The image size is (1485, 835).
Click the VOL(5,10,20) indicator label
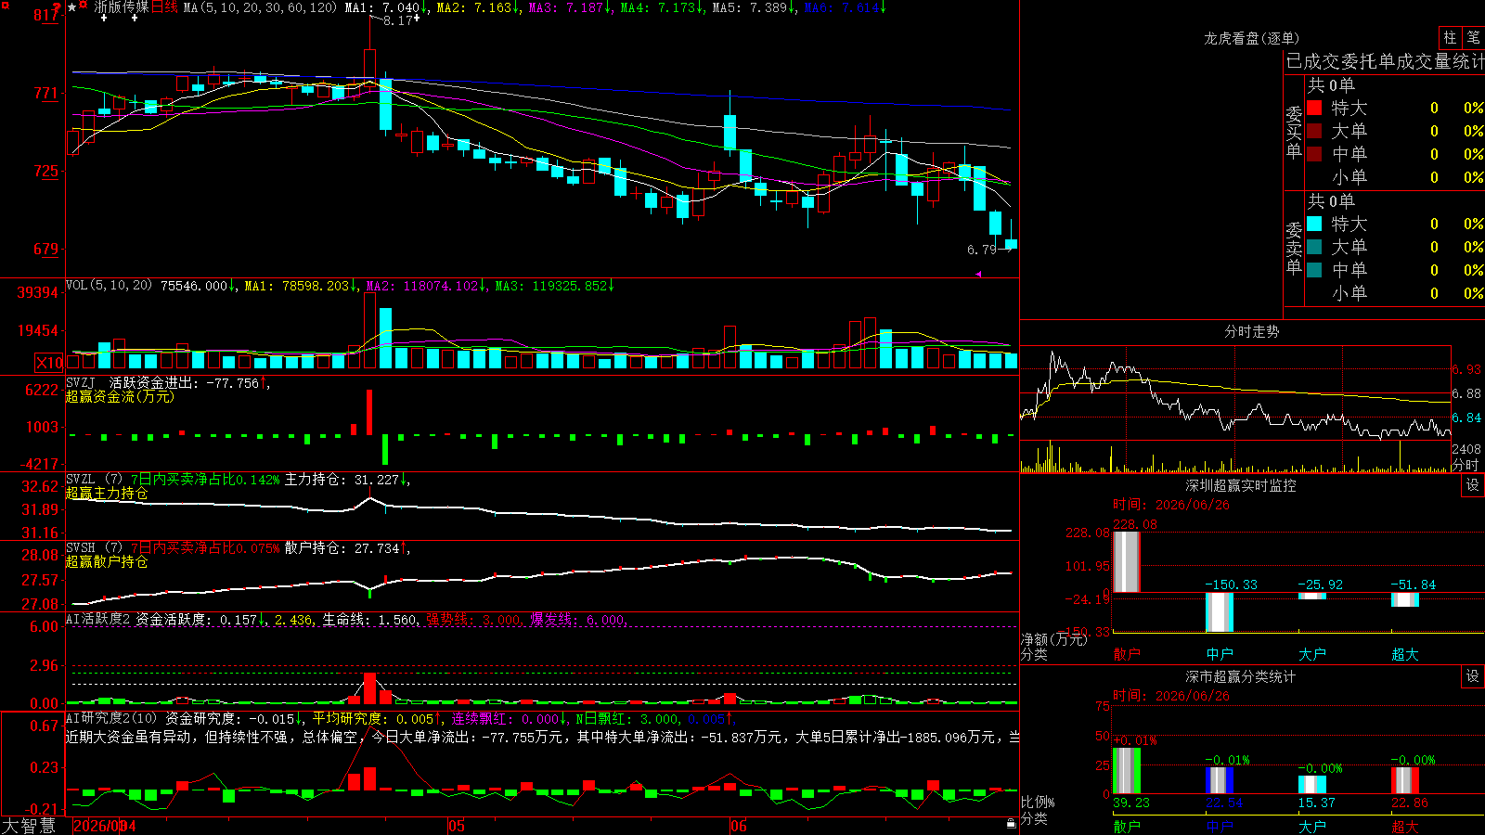[109, 286]
